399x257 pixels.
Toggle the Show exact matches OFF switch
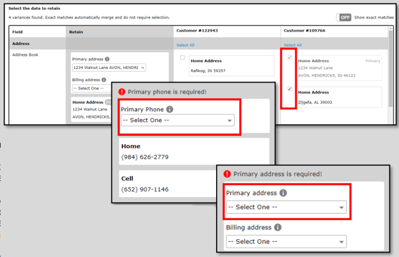(x=345, y=18)
